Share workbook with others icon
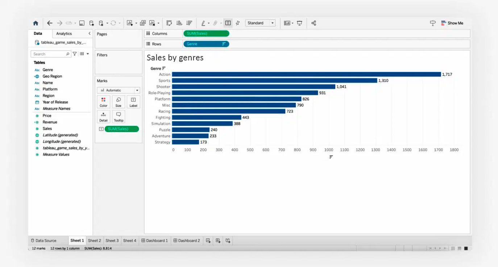The width and height of the screenshot is (498, 267). pyautogui.click(x=314, y=23)
